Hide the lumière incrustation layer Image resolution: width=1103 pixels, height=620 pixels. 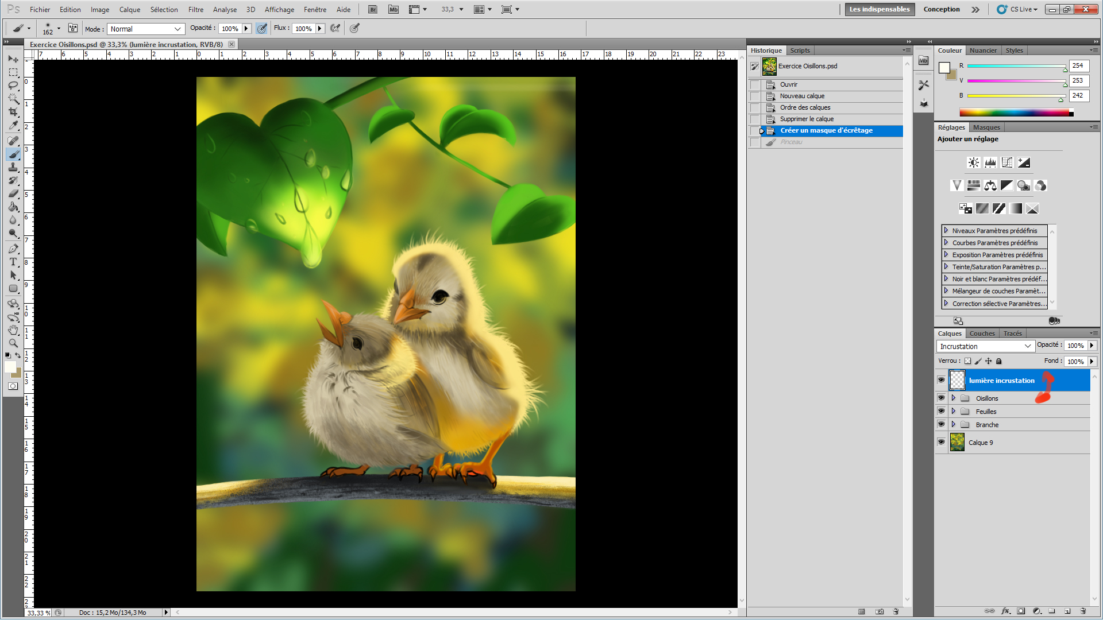pyautogui.click(x=941, y=380)
